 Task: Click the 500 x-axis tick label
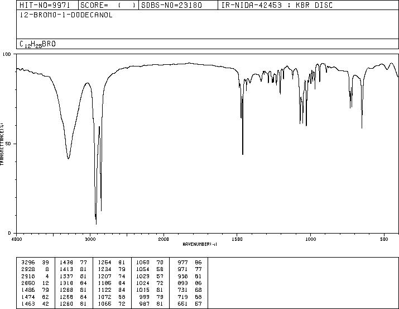[x=384, y=239]
